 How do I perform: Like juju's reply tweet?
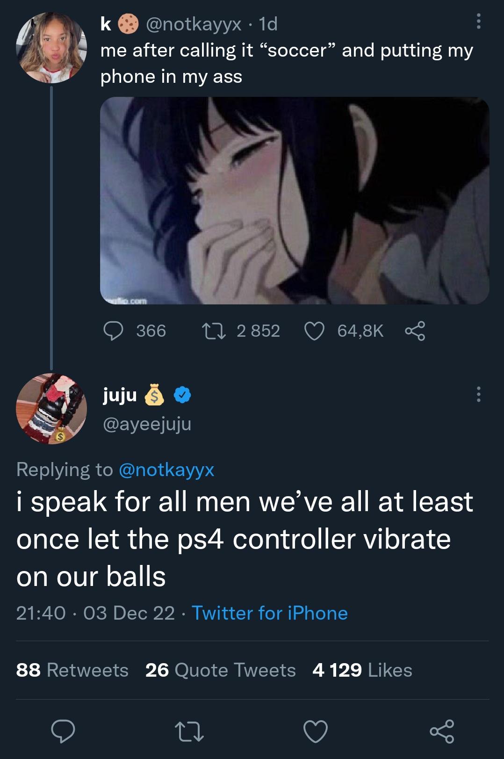[x=316, y=731]
